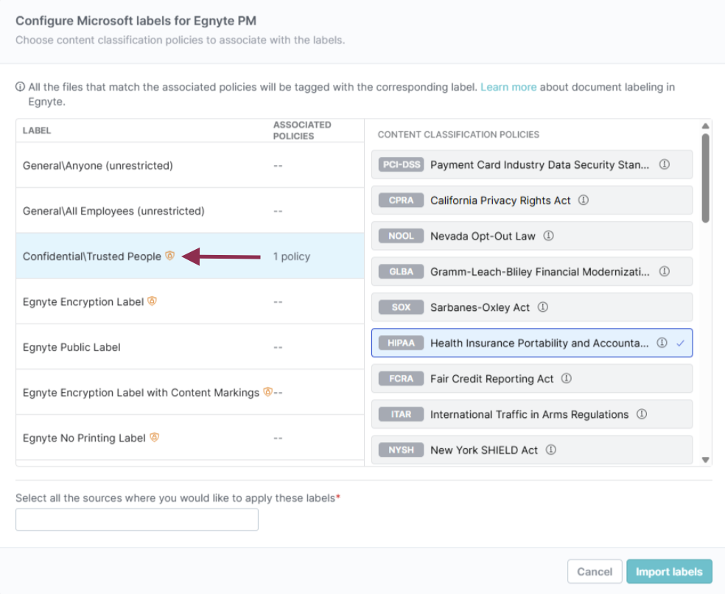Image resolution: width=725 pixels, height=594 pixels.
Task: Click the Import labels button
Action: [x=669, y=572]
